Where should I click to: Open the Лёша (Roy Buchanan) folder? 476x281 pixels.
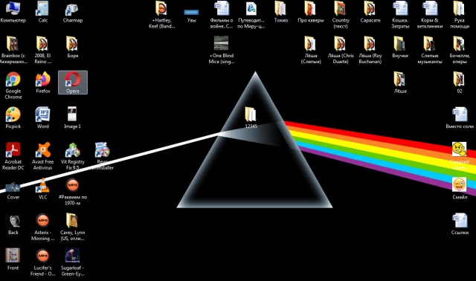coord(370,50)
